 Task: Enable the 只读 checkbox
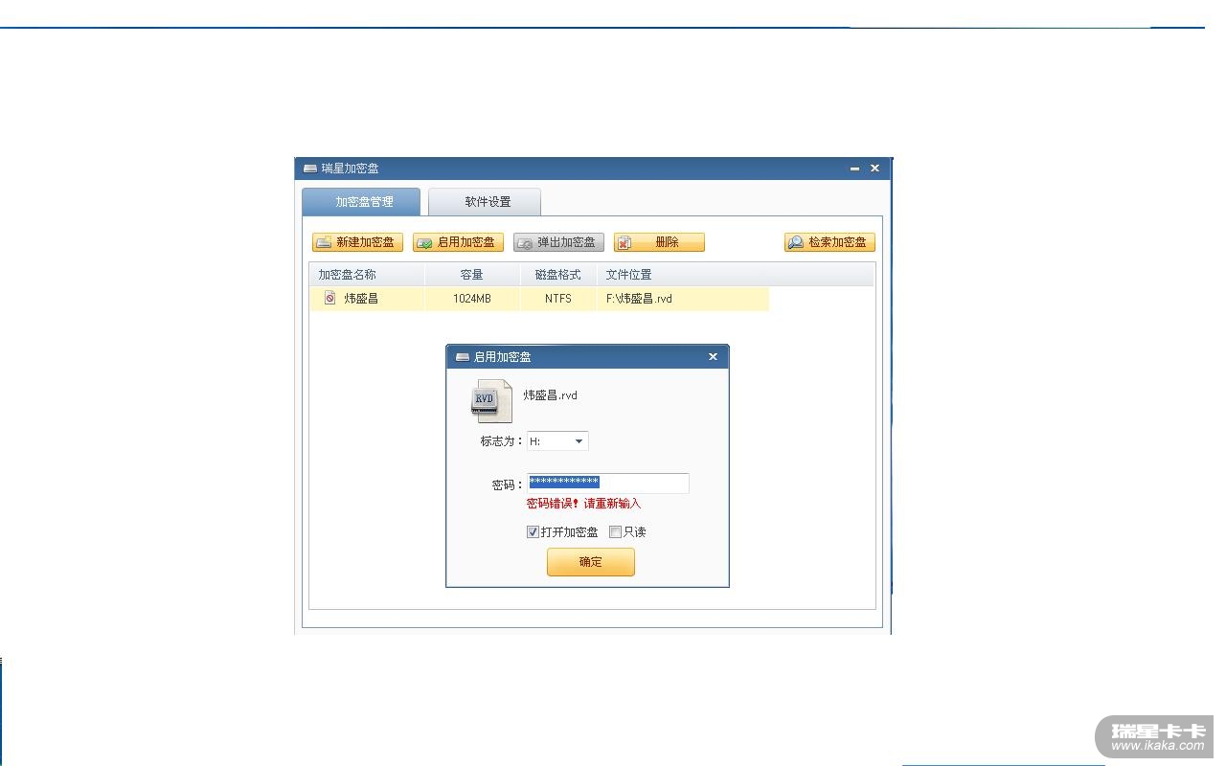[615, 532]
